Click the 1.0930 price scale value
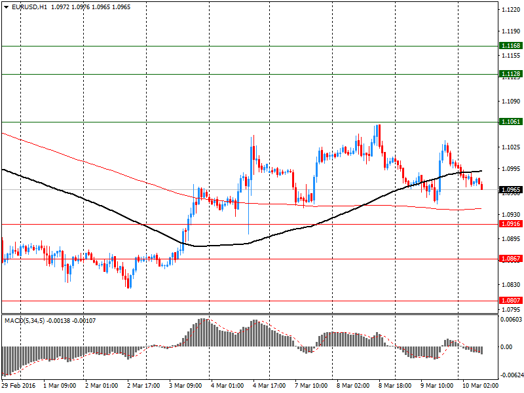 511,215
